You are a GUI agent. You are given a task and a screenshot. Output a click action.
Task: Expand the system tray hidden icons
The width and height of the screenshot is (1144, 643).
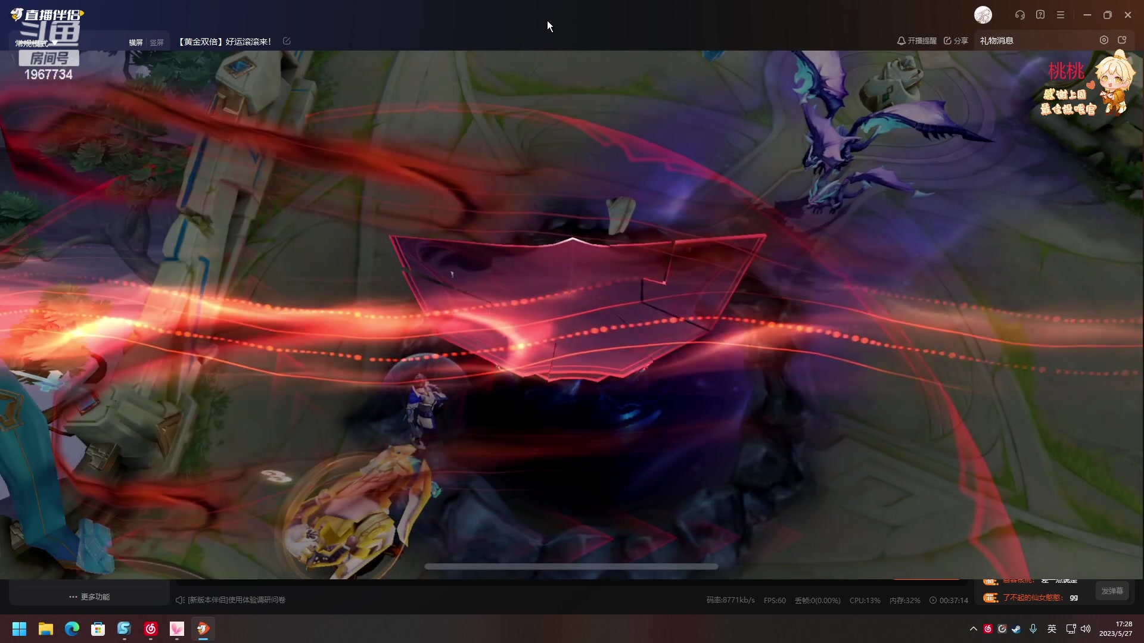[974, 629]
